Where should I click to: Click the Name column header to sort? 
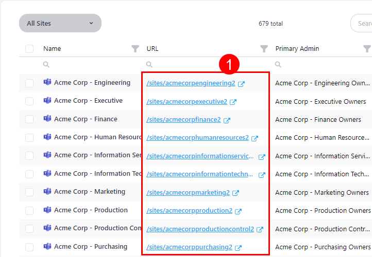(52, 49)
